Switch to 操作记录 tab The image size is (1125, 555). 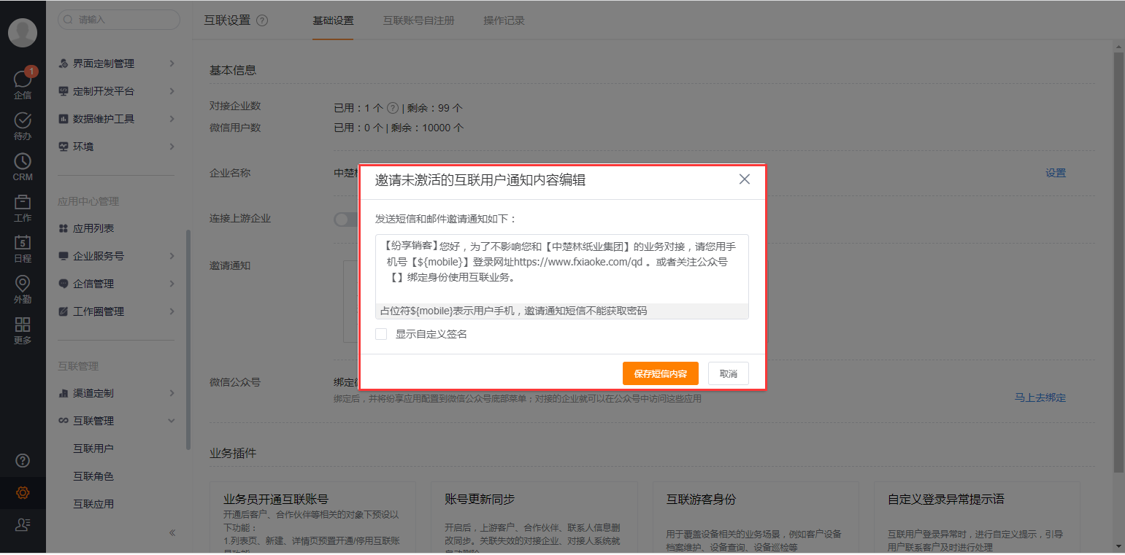pyautogui.click(x=504, y=20)
